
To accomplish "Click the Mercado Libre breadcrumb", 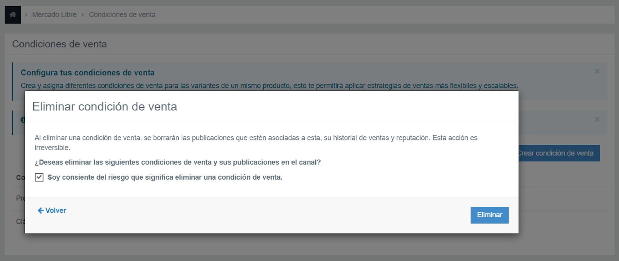I will click(54, 15).
